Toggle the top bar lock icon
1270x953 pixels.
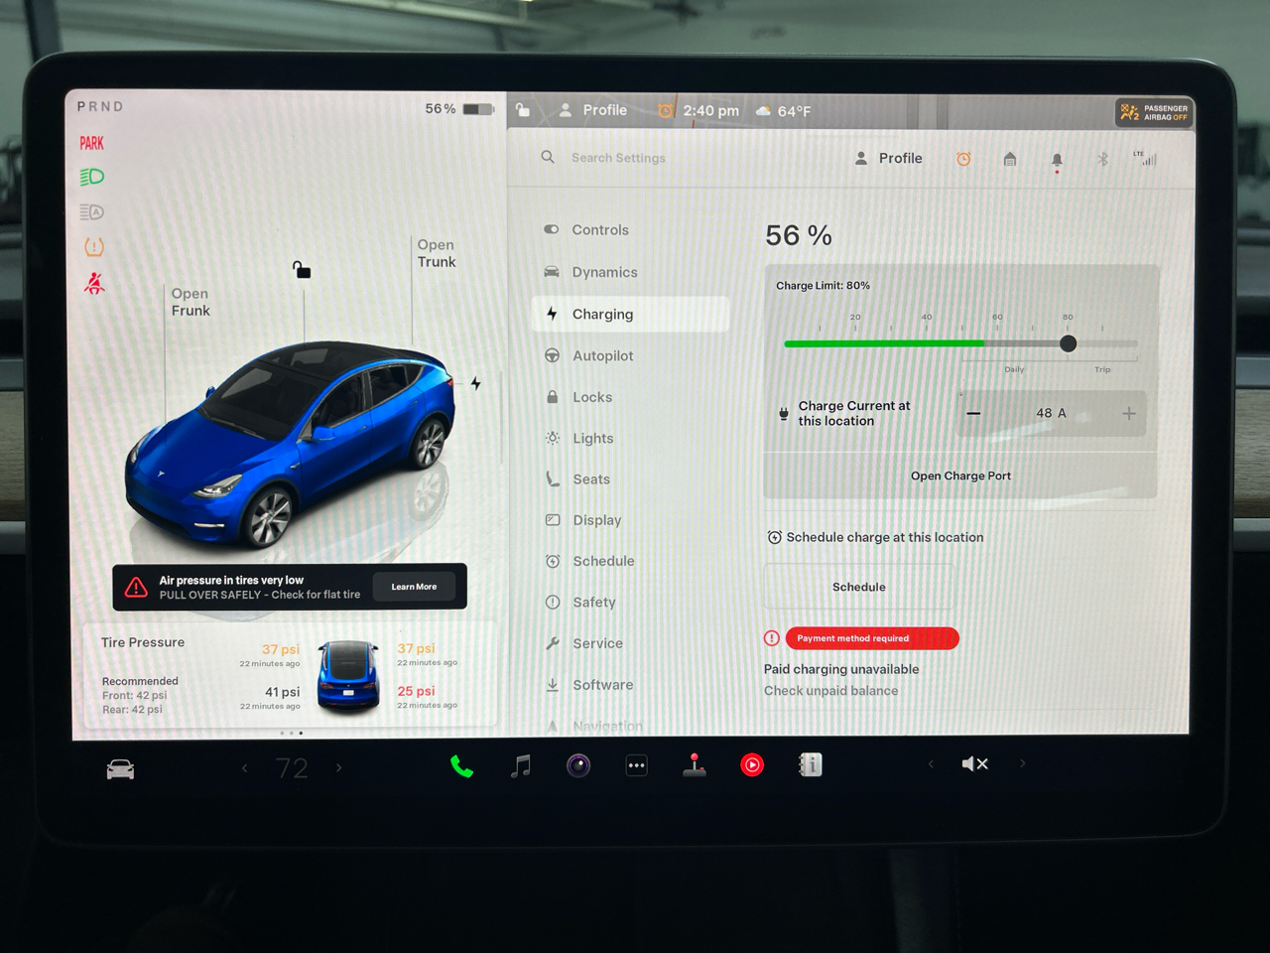coord(523,110)
